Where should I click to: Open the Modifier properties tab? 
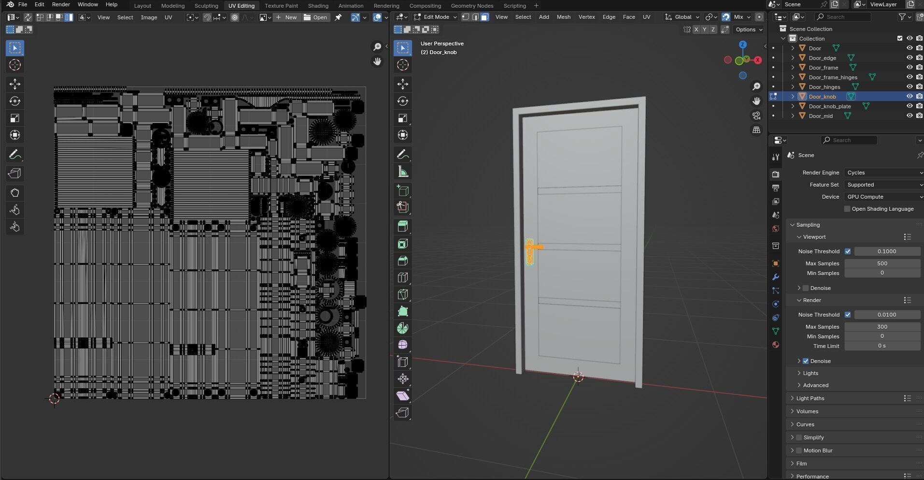[x=776, y=277]
